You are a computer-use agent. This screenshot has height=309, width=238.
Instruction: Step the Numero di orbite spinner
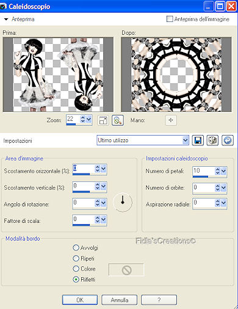point(218,187)
